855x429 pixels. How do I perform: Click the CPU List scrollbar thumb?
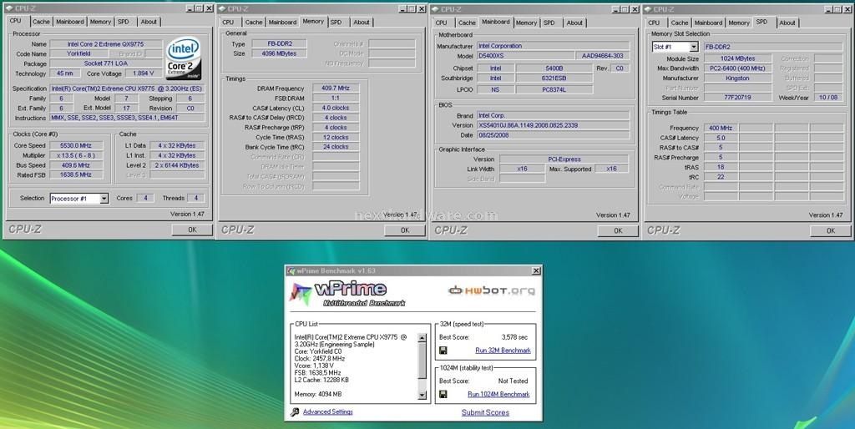422,361
